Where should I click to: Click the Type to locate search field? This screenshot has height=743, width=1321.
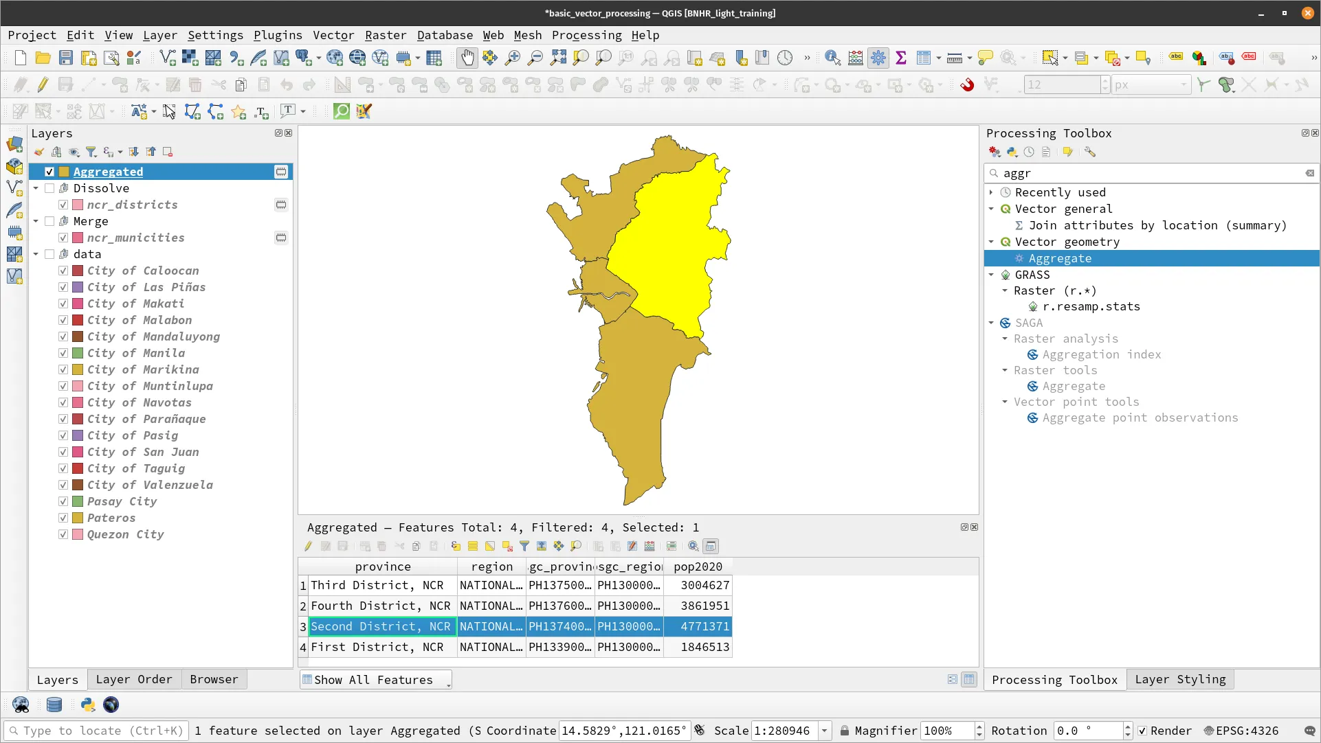96,731
